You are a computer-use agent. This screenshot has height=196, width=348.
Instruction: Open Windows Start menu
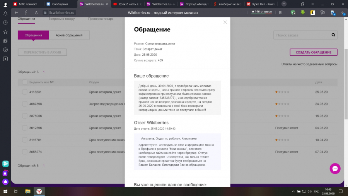pos(5,191)
